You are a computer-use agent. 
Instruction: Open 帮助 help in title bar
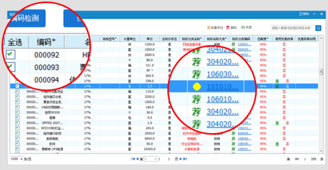click(x=304, y=14)
